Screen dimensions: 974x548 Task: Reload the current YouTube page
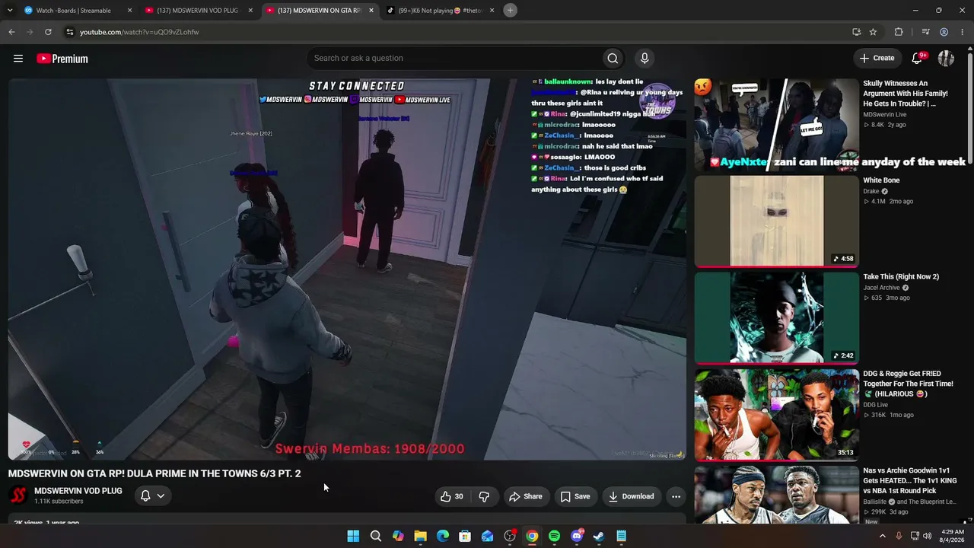48,32
